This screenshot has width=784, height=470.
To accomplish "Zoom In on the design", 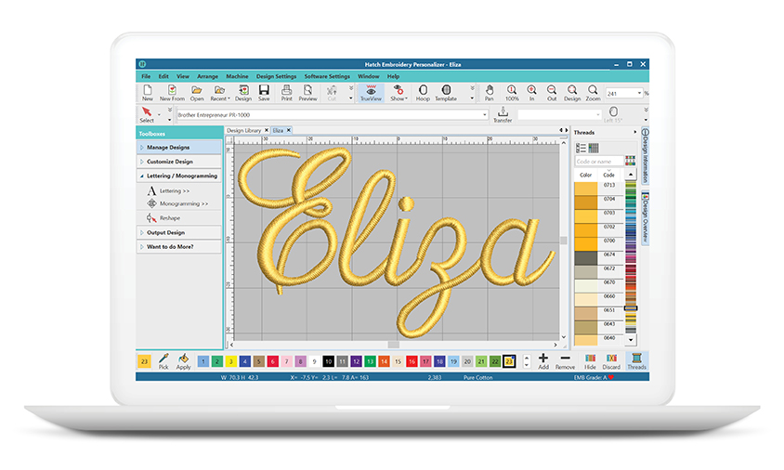I will pos(532,93).
